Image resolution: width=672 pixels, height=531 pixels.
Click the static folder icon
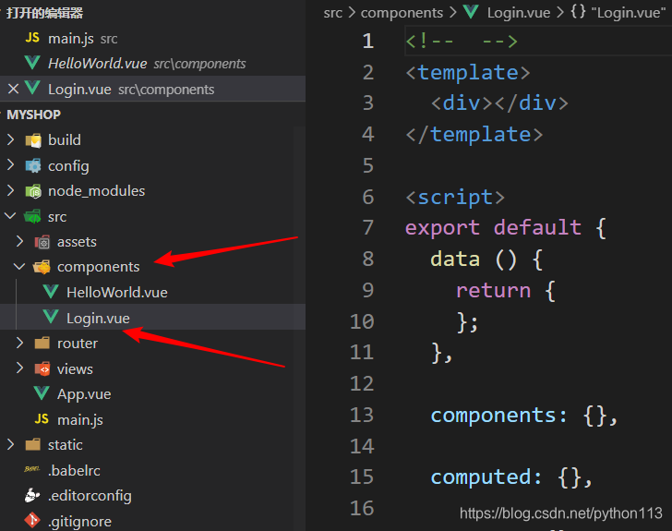click(x=33, y=444)
